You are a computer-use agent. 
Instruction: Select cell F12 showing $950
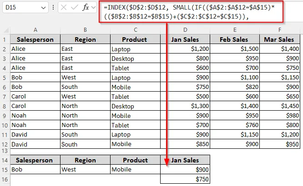(x=280, y=144)
